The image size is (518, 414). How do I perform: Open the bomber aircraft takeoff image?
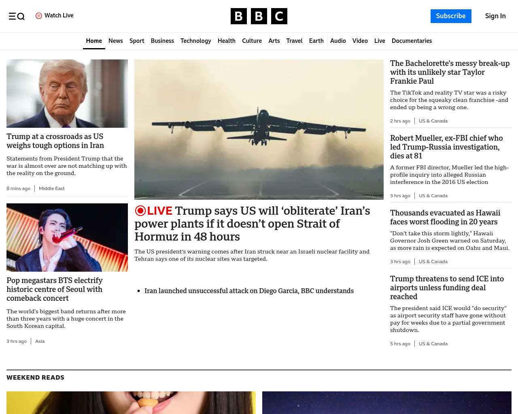259,129
